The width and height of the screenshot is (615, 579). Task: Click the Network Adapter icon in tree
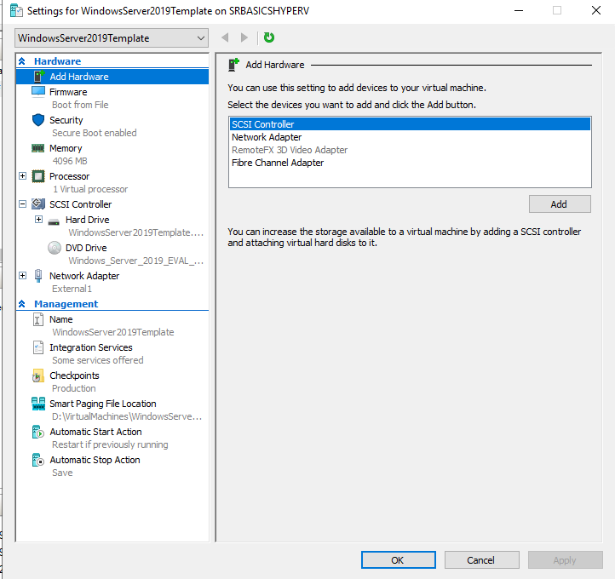(x=38, y=276)
